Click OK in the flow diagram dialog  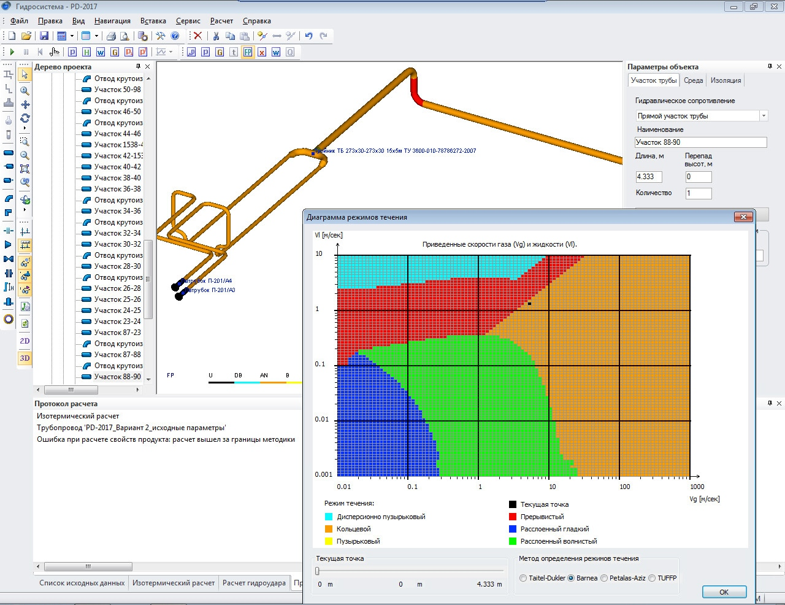[724, 592]
